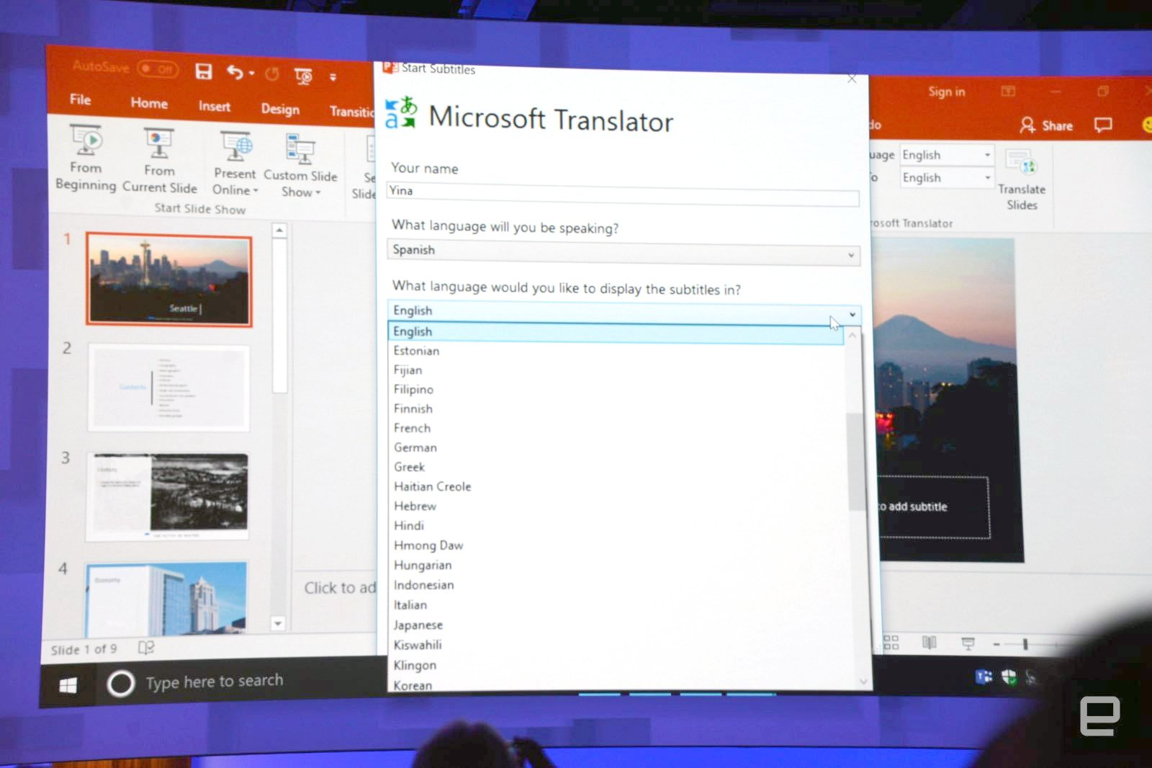Image resolution: width=1152 pixels, height=768 pixels.
Task: Click the Your name input field
Action: pos(623,193)
